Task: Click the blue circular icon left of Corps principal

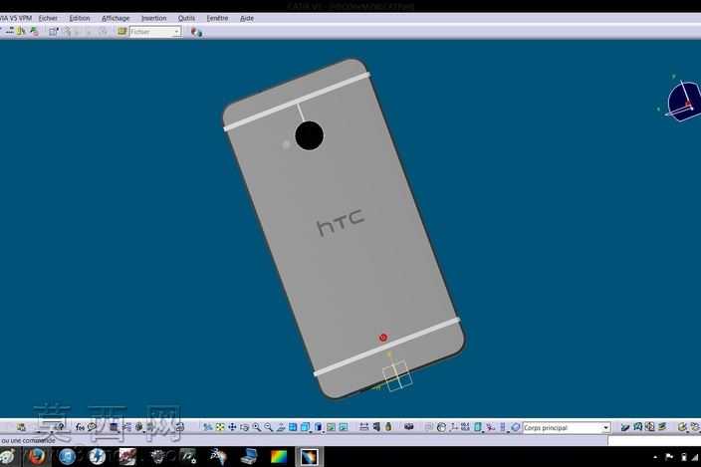Action: click(x=515, y=427)
